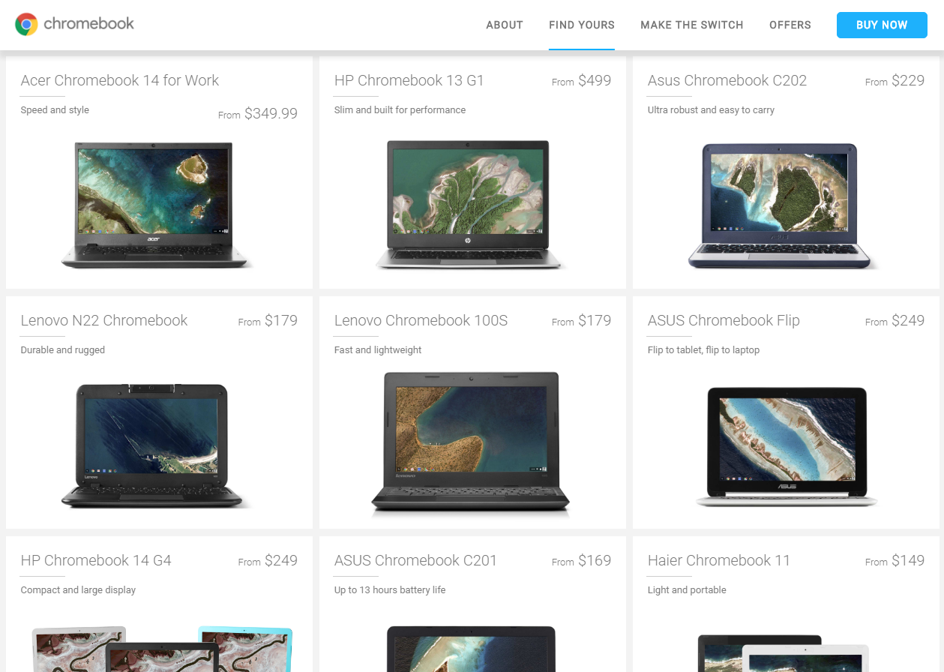Click the $229 price on Asus C202
The width and height of the screenshot is (944, 672).
click(908, 81)
